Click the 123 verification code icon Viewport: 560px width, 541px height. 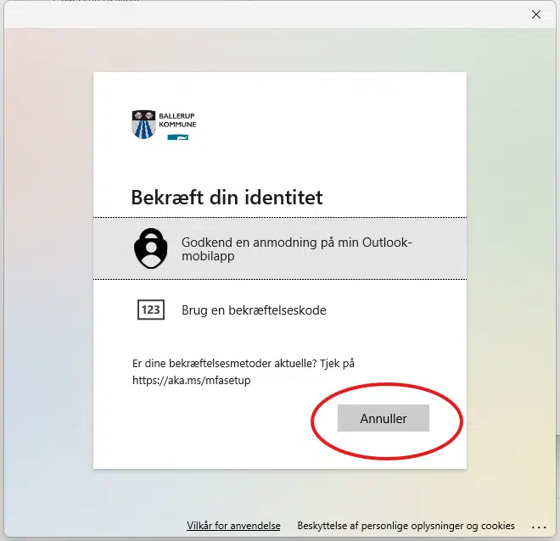[151, 310]
